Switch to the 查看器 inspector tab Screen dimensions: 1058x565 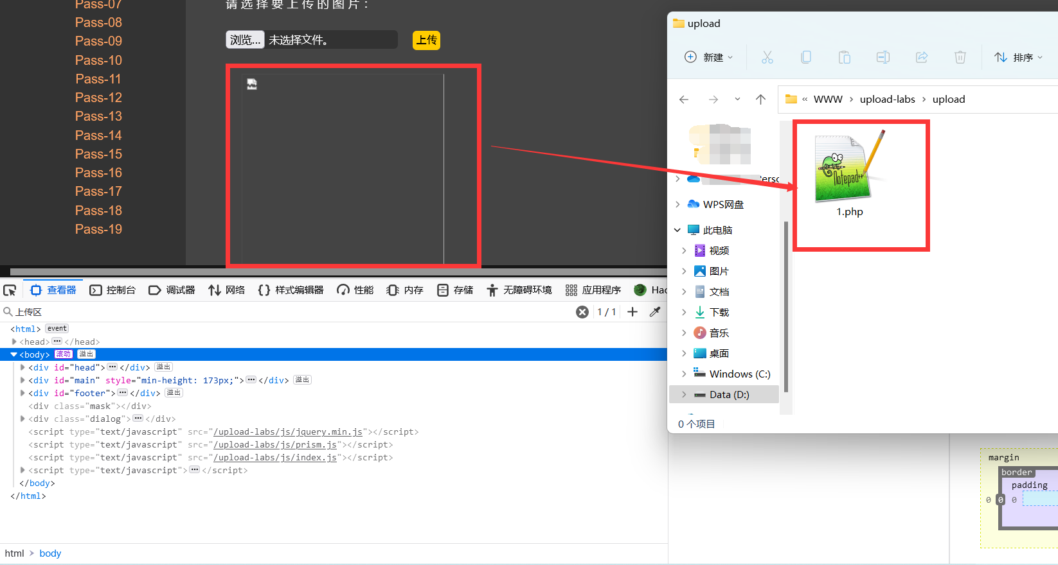[53, 290]
